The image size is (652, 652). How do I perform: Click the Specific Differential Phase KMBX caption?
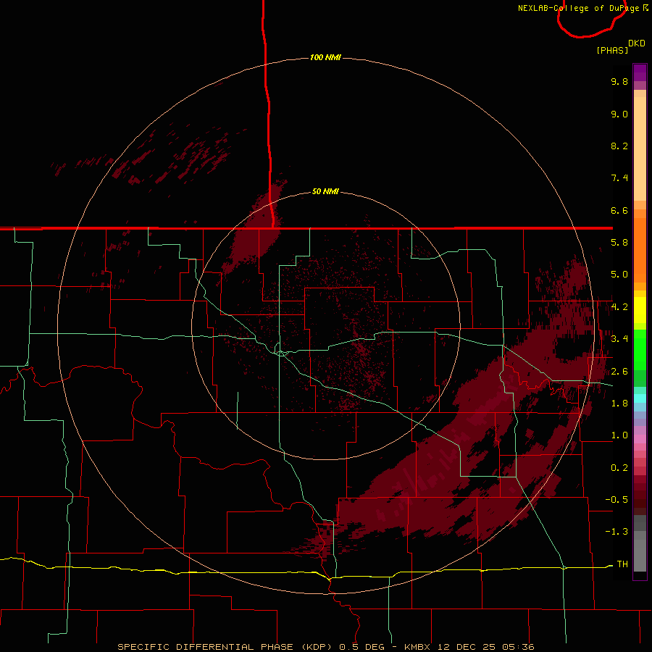click(x=325, y=647)
